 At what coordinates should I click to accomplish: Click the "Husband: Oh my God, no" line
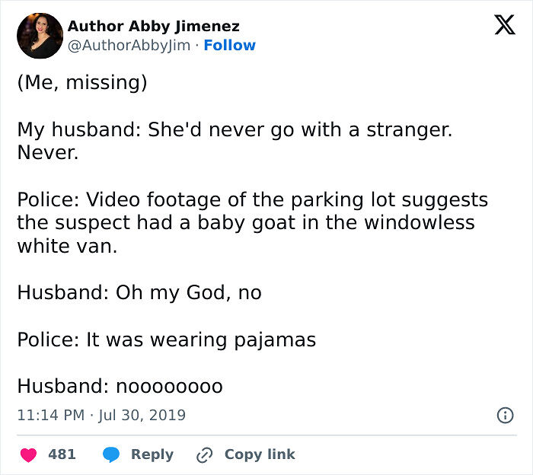coord(139,292)
